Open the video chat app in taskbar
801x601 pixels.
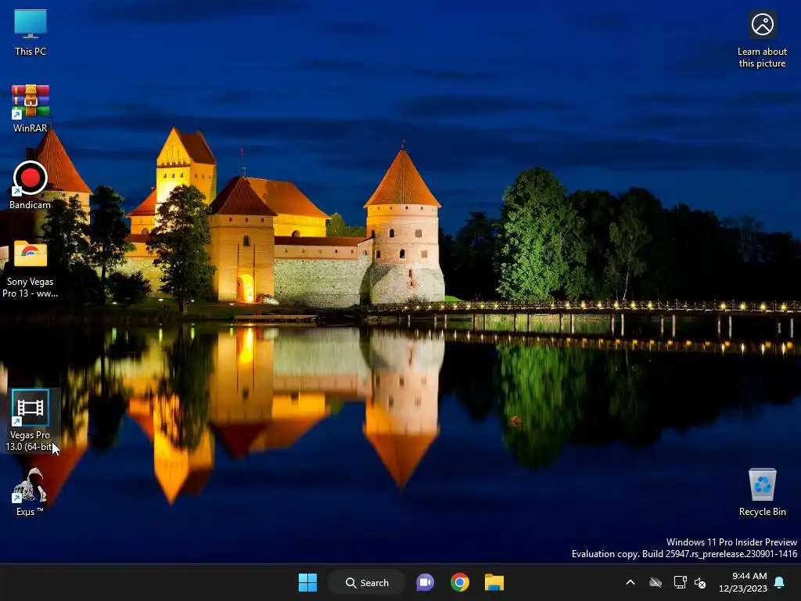click(425, 582)
